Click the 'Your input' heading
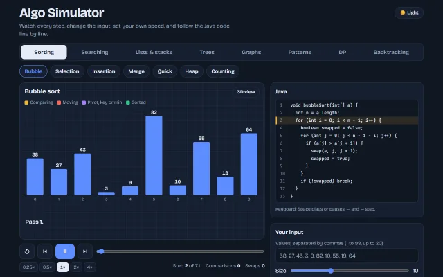This screenshot has height=277, width=443. (289, 232)
